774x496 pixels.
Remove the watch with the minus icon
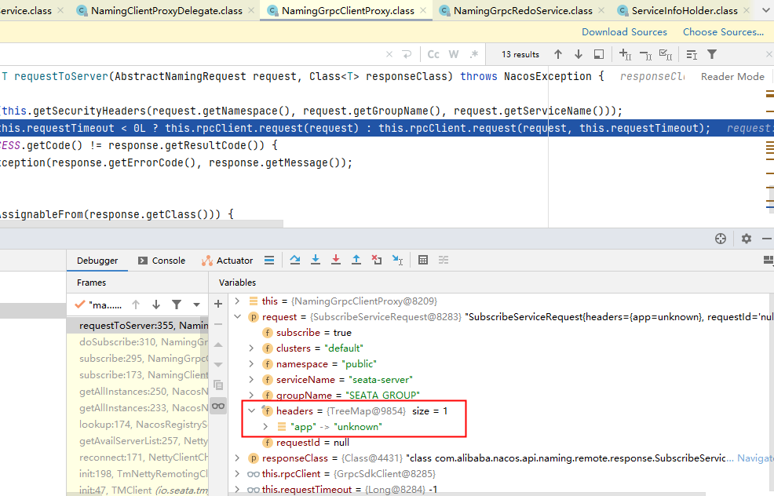click(x=218, y=324)
